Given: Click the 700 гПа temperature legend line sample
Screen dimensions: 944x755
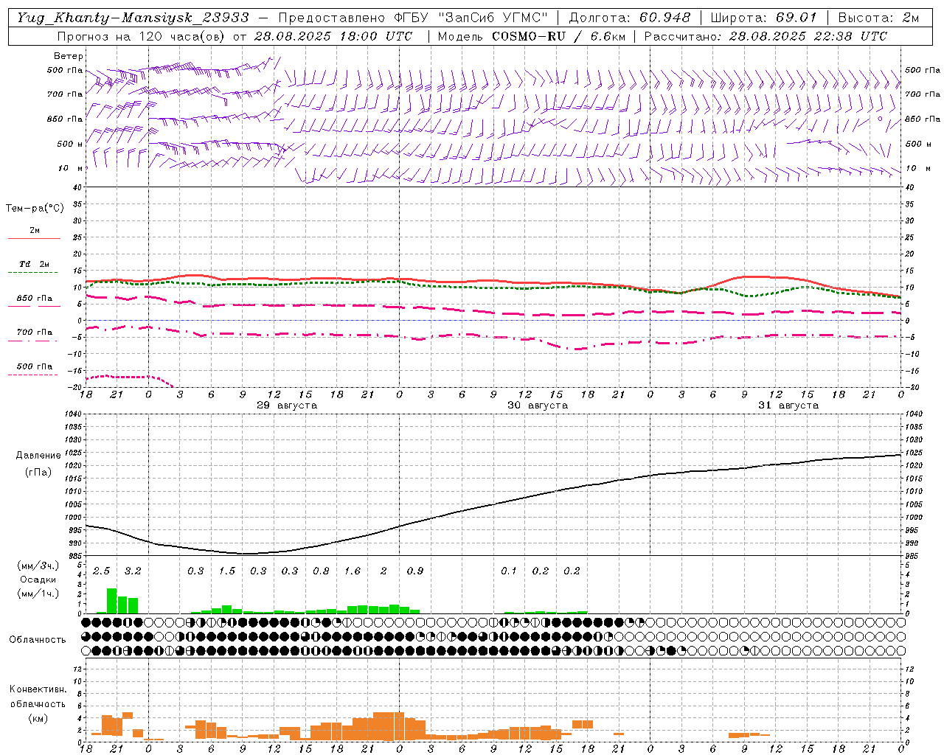Looking at the screenshot, I should (x=34, y=340).
